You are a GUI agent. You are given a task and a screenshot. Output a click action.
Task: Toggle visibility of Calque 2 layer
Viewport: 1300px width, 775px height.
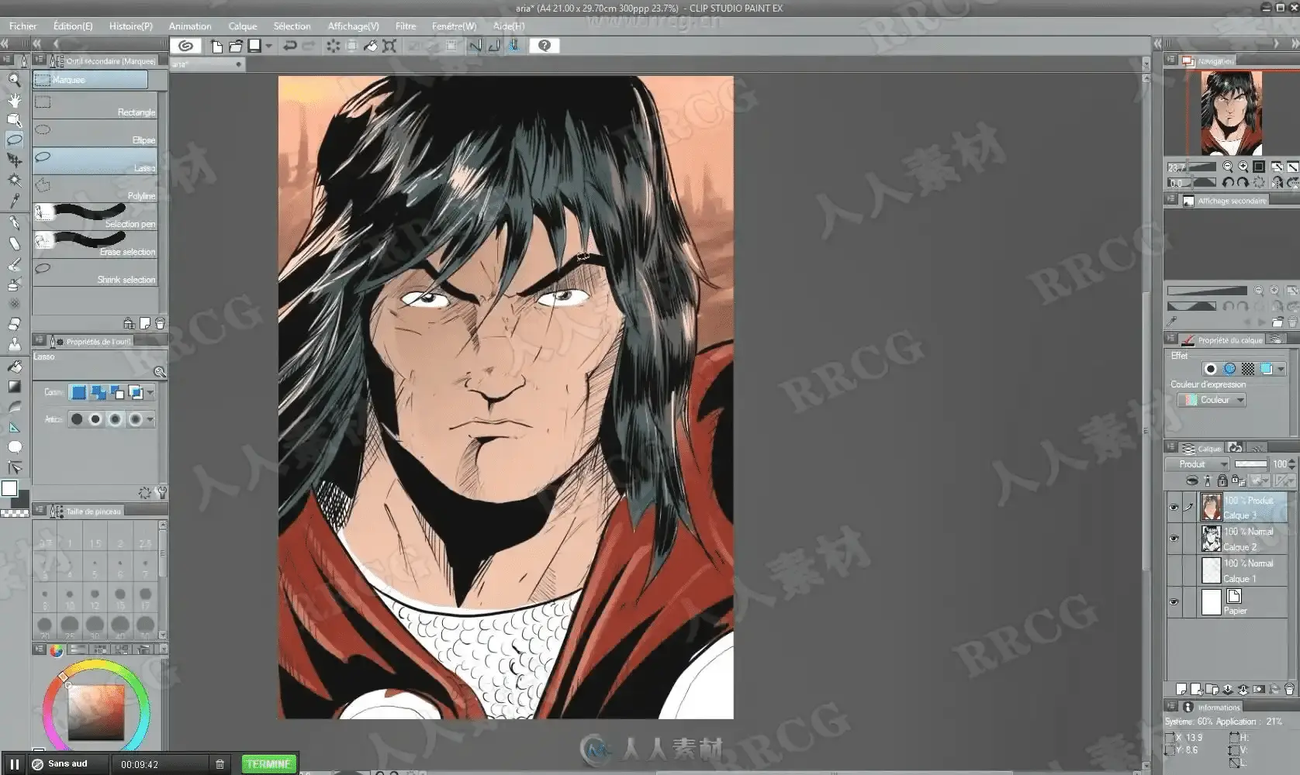(1174, 539)
